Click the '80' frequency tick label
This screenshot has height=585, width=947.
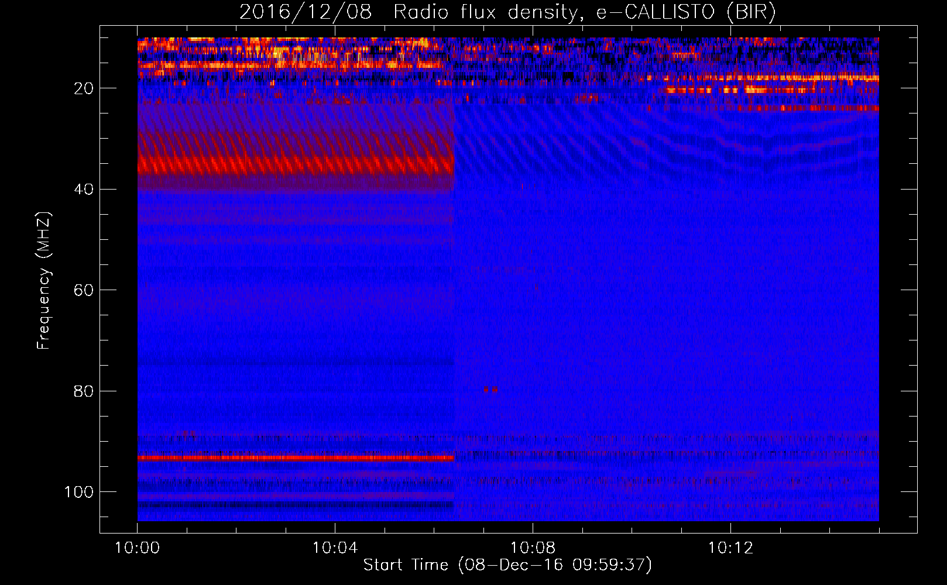[x=84, y=391]
